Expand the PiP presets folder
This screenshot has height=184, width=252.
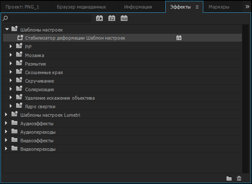click(x=11, y=46)
